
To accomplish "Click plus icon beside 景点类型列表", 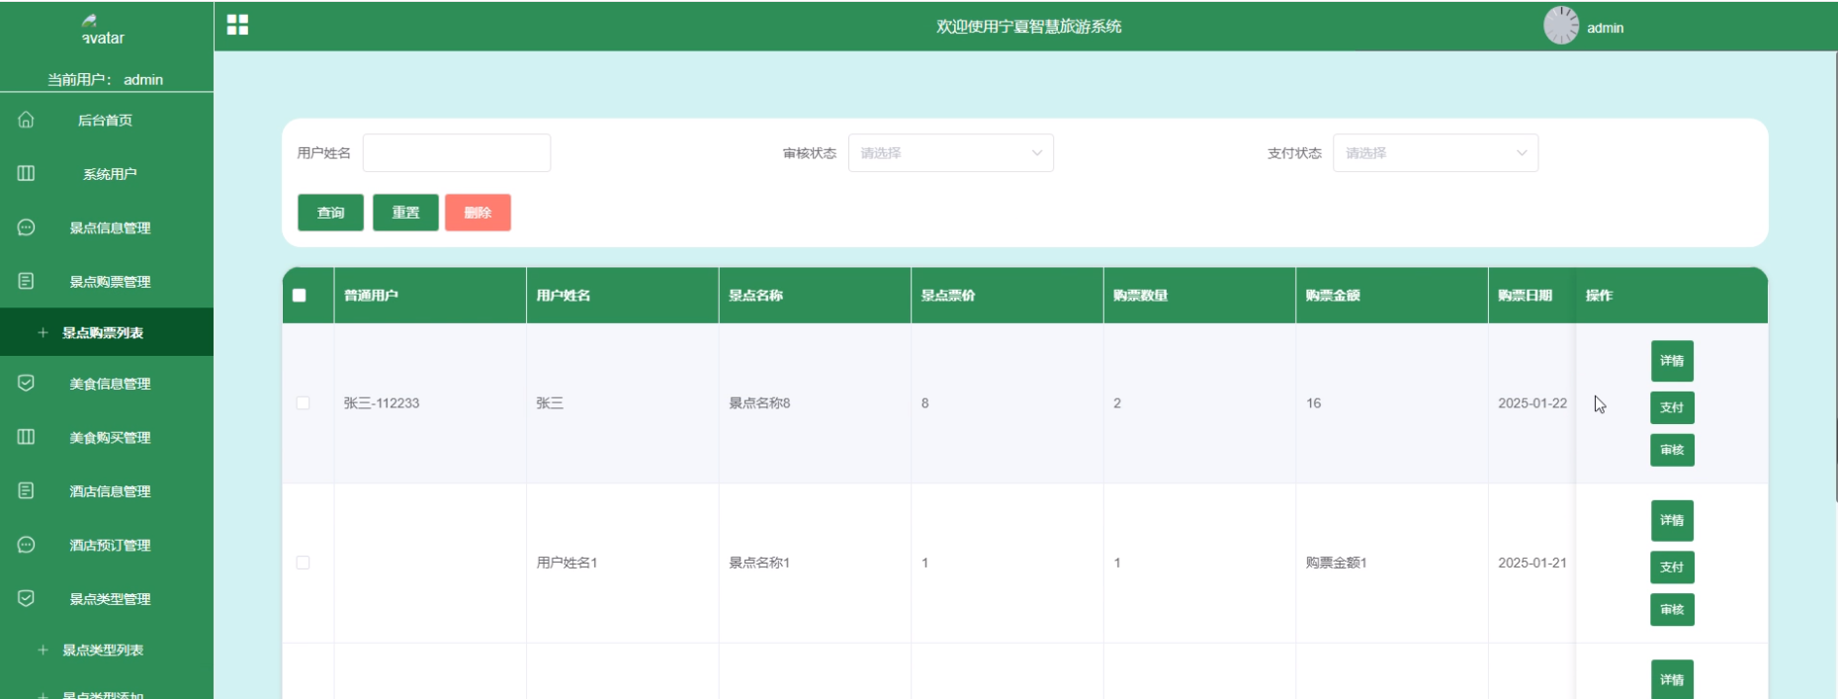I will pyautogui.click(x=43, y=651).
